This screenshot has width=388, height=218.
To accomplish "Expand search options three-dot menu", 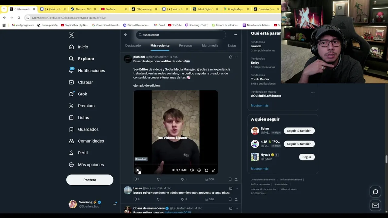I will pos(235,35).
